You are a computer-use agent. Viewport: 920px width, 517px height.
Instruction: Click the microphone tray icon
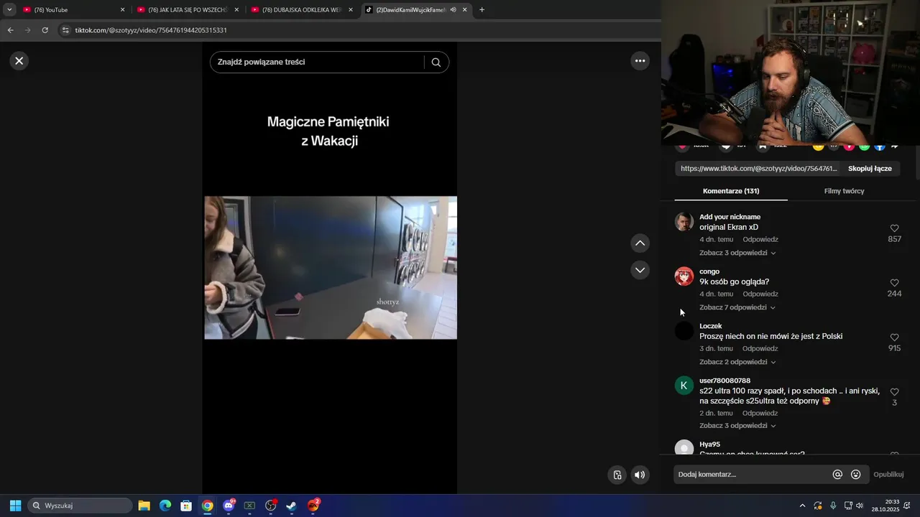pos(833,506)
